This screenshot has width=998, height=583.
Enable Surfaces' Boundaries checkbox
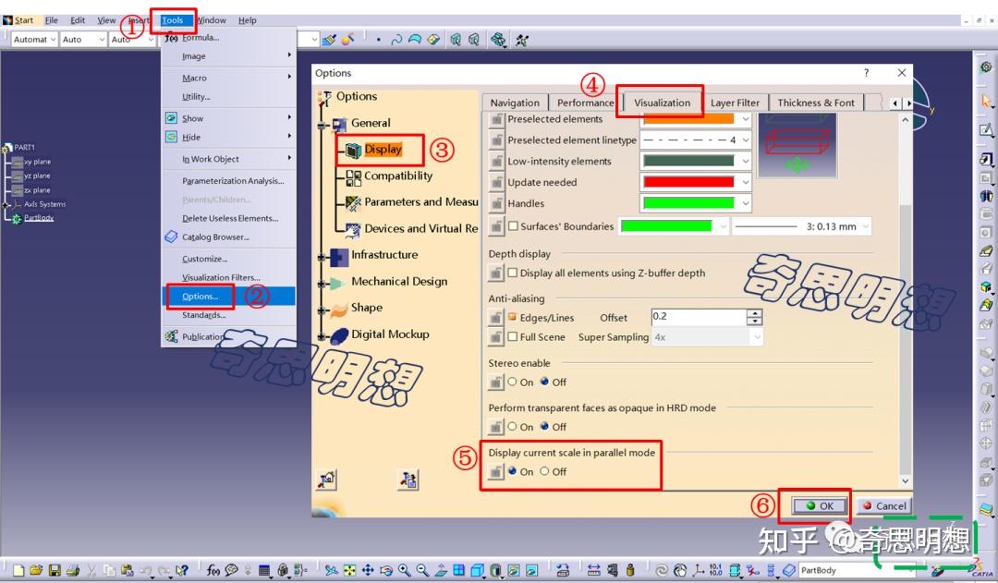[x=513, y=226]
